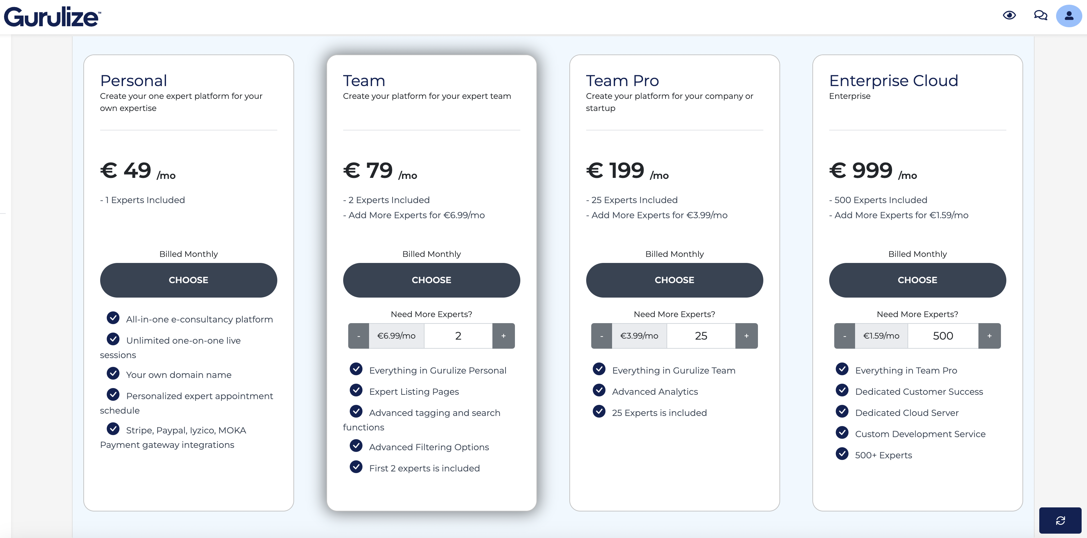Click the Enterprise experts field showing 500
Viewport: 1087px width, 538px height.
[x=943, y=336]
